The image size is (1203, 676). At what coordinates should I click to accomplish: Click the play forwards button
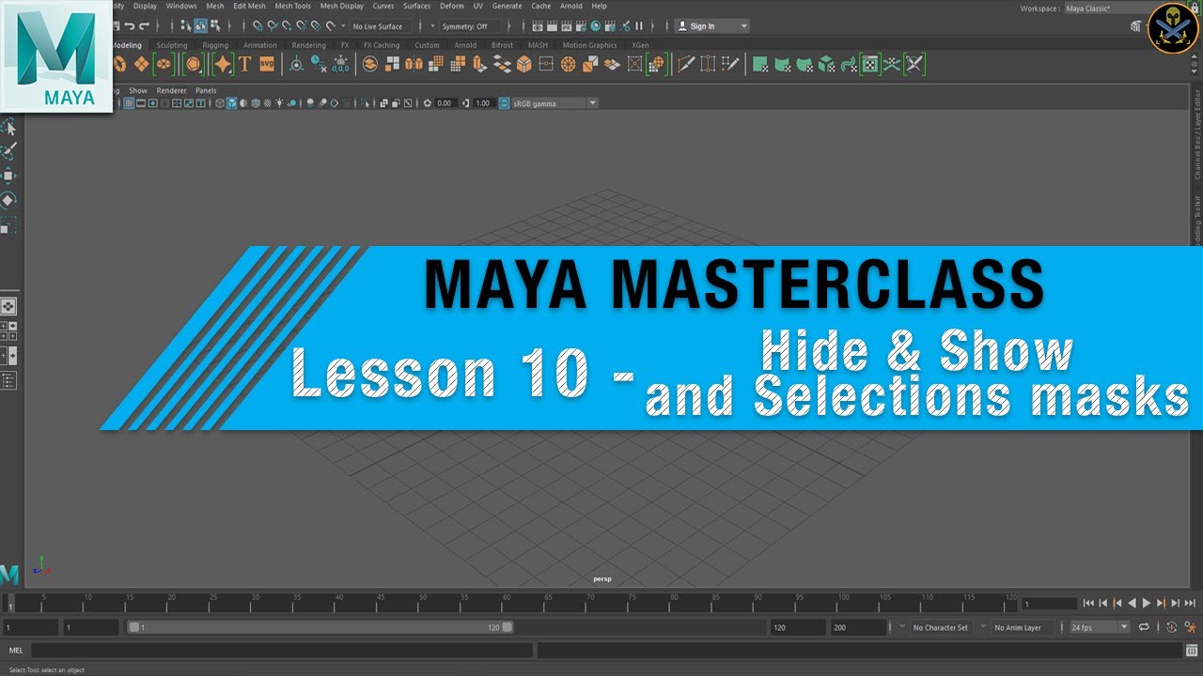point(1147,604)
